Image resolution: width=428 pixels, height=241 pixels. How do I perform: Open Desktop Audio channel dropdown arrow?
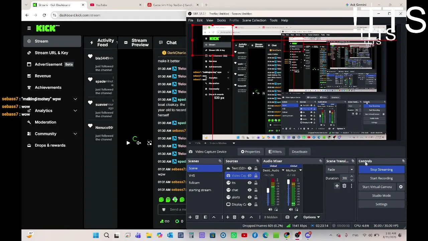tap(283, 170)
